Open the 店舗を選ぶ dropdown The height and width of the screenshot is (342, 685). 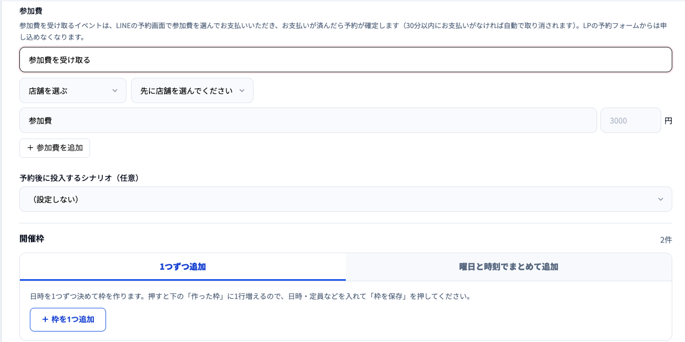73,90
